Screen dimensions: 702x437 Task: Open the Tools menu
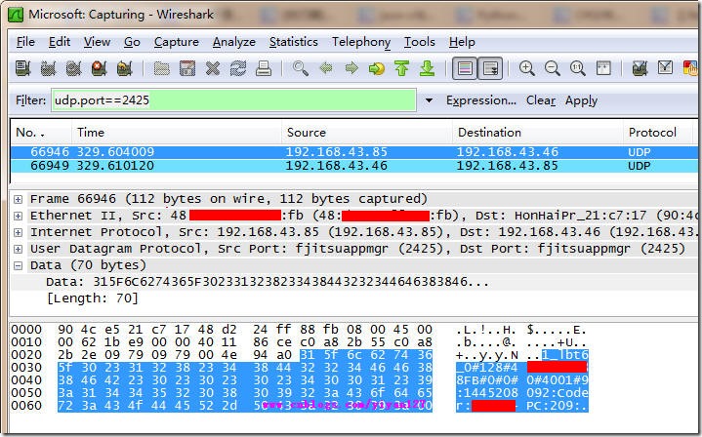tap(420, 42)
